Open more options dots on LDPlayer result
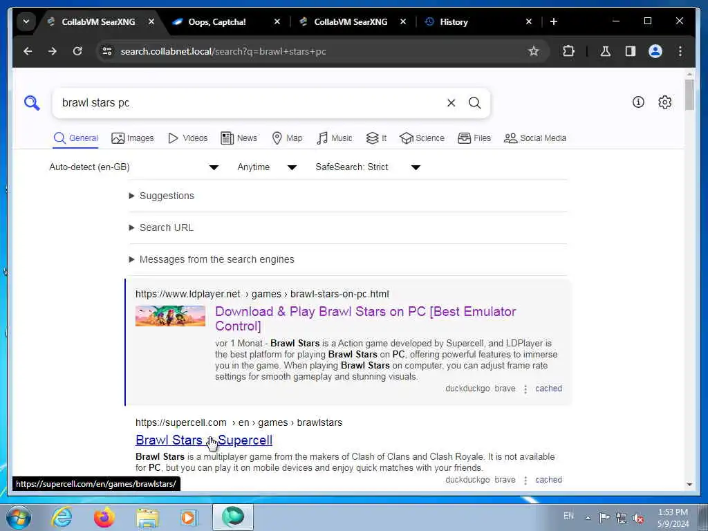708x531 pixels. point(525,389)
